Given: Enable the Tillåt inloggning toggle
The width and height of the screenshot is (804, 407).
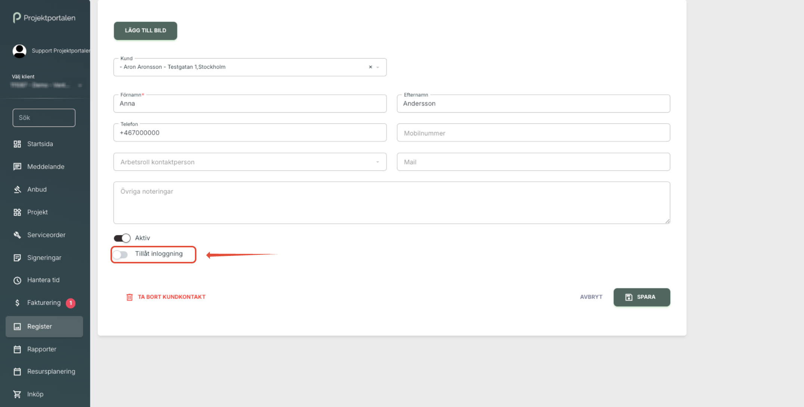Looking at the screenshot, I should 121,254.
